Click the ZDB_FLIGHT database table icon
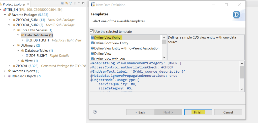Screen dimensions: 258x123 coord(27,56)
